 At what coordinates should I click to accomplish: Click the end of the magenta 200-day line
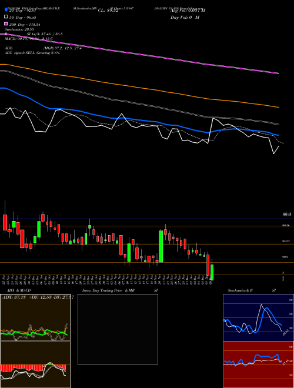click(278, 73)
